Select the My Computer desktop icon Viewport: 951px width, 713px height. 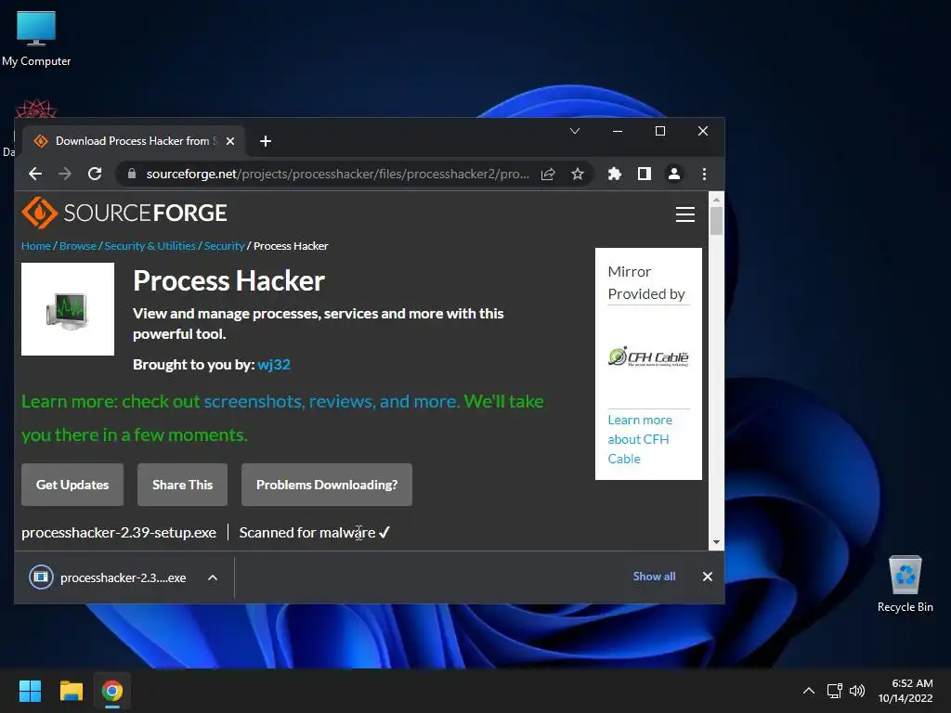36,39
